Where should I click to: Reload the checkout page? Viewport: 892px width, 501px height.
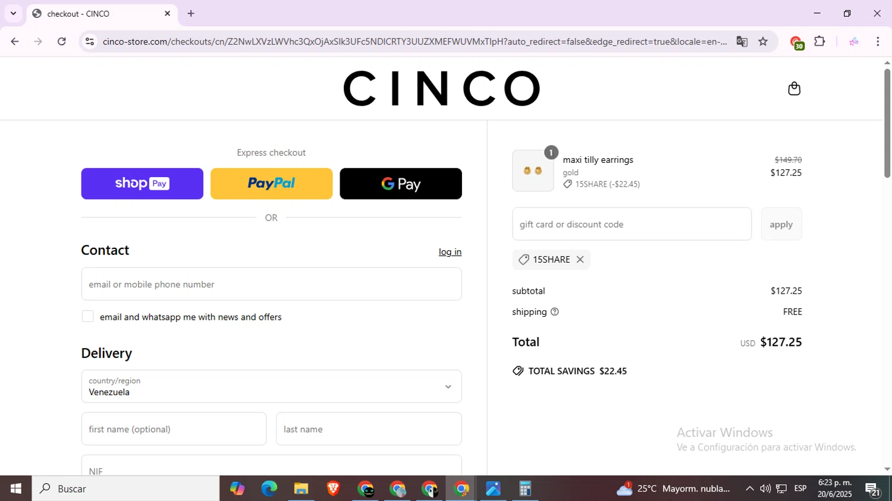(62, 42)
